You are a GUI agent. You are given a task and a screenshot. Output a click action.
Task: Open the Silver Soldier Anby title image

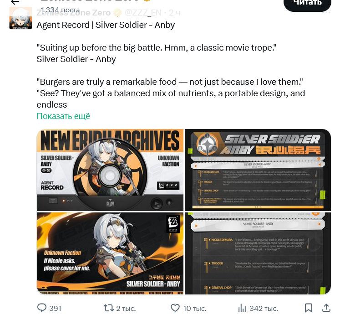(x=258, y=170)
